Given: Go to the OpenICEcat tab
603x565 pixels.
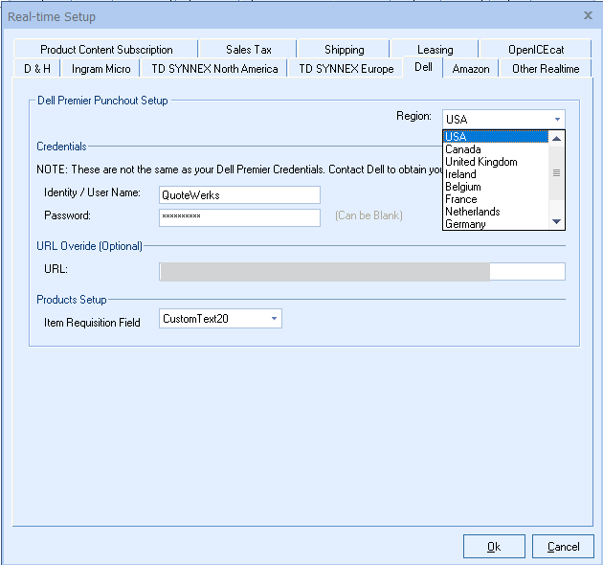Looking at the screenshot, I should pyautogui.click(x=536, y=50).
